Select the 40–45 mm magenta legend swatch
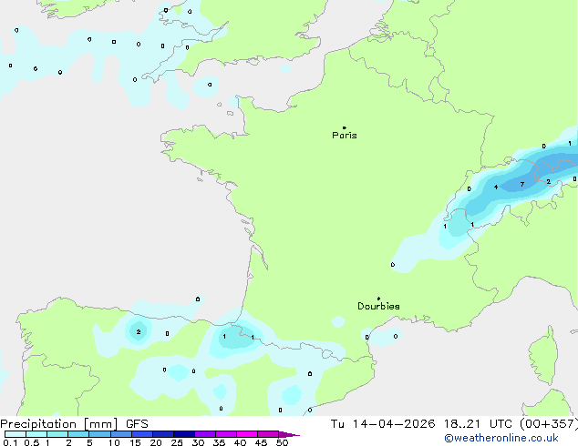 (247, 434)
